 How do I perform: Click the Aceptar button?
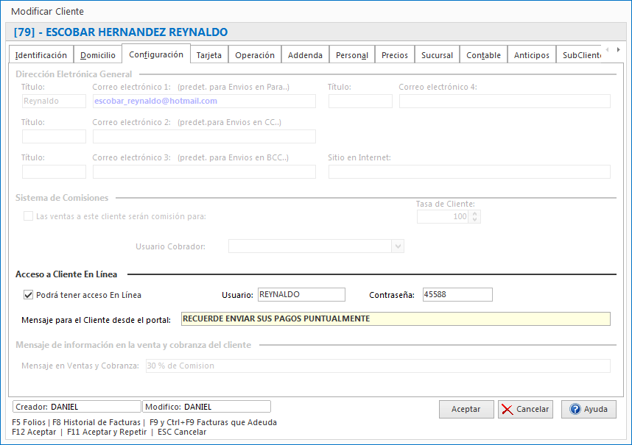tap(466, 409)
